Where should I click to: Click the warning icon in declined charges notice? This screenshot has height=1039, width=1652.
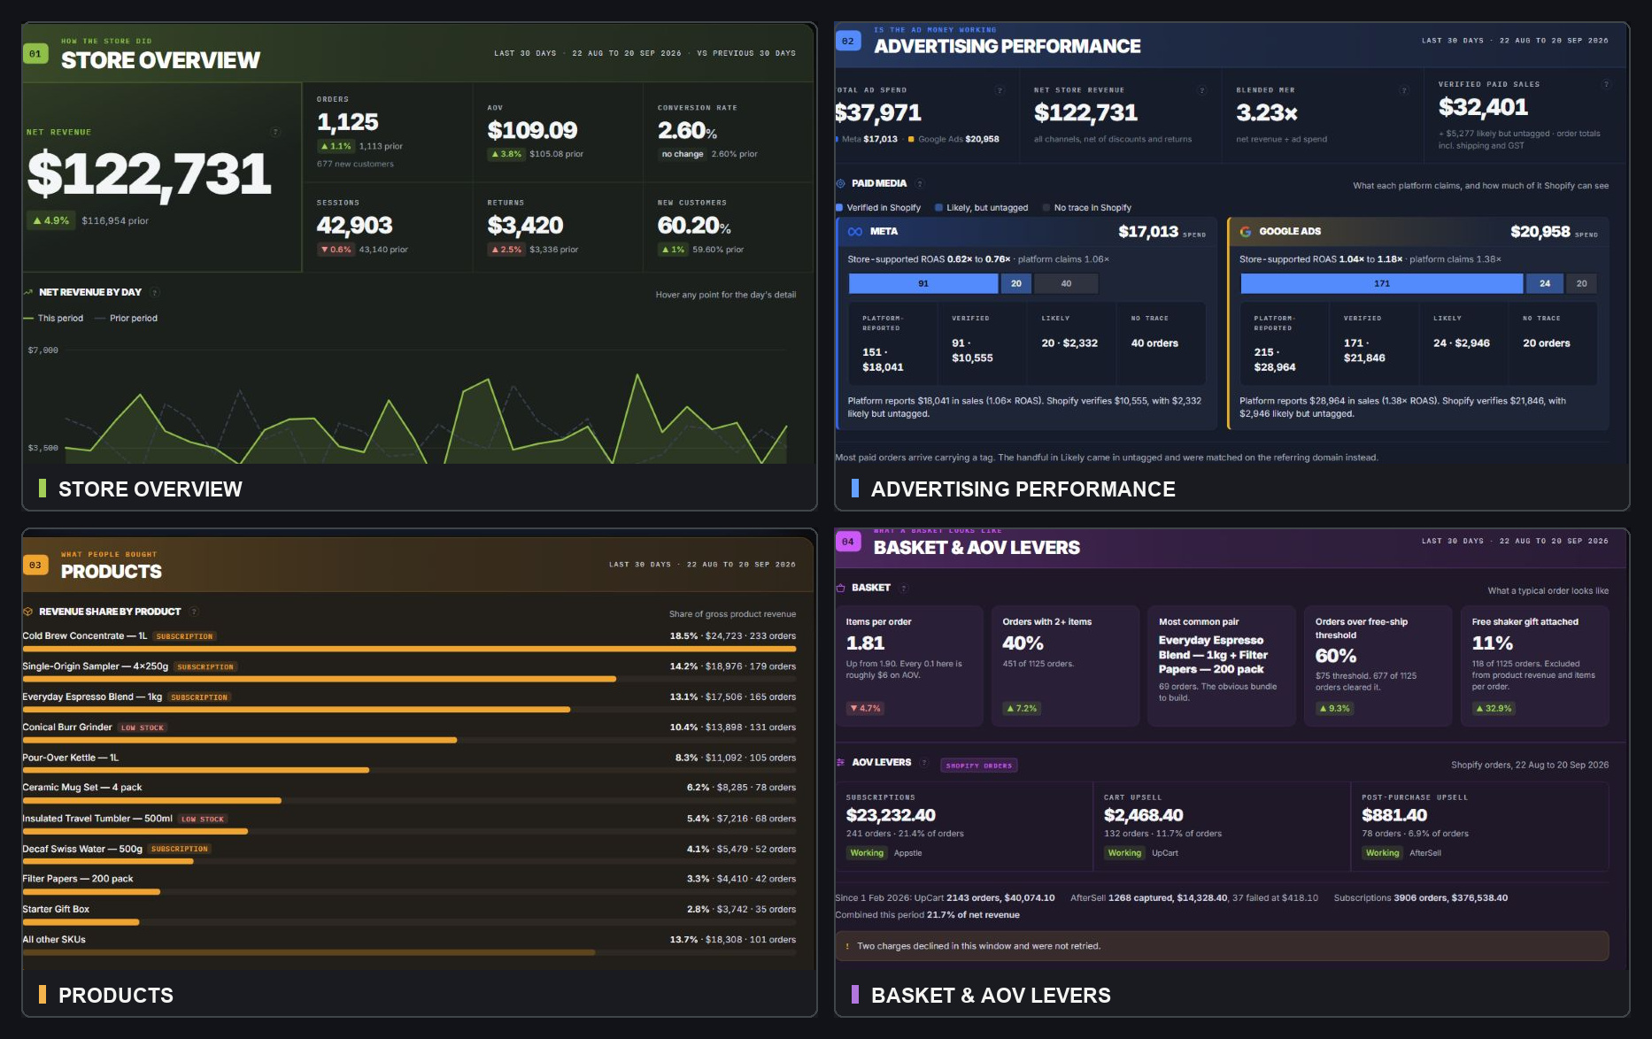[x=847, y=946]
